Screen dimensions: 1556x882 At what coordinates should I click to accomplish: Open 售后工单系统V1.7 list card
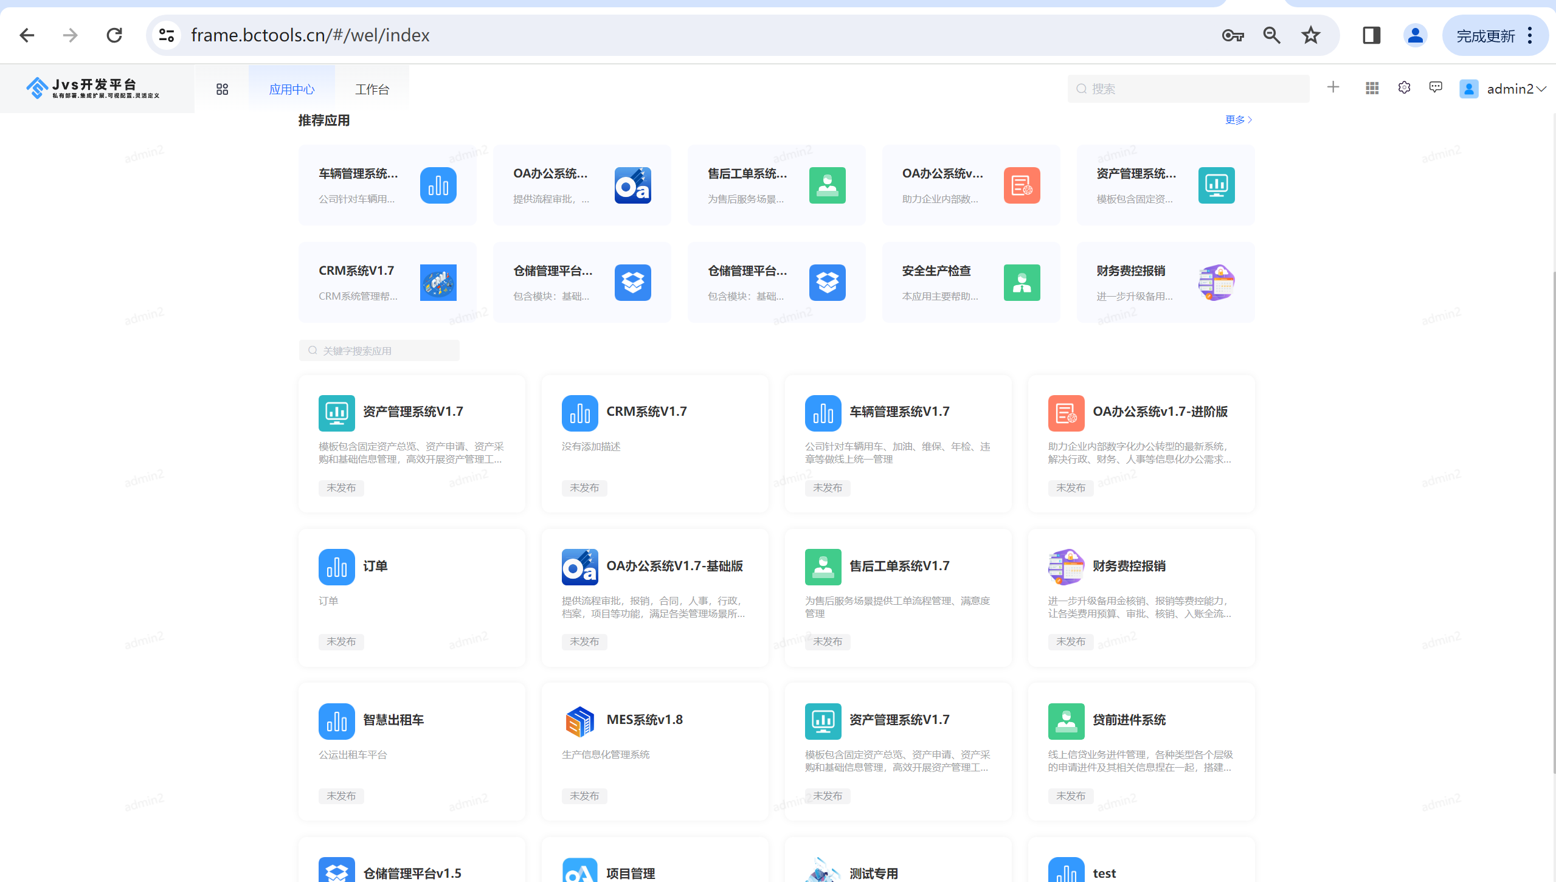(898, 598)
